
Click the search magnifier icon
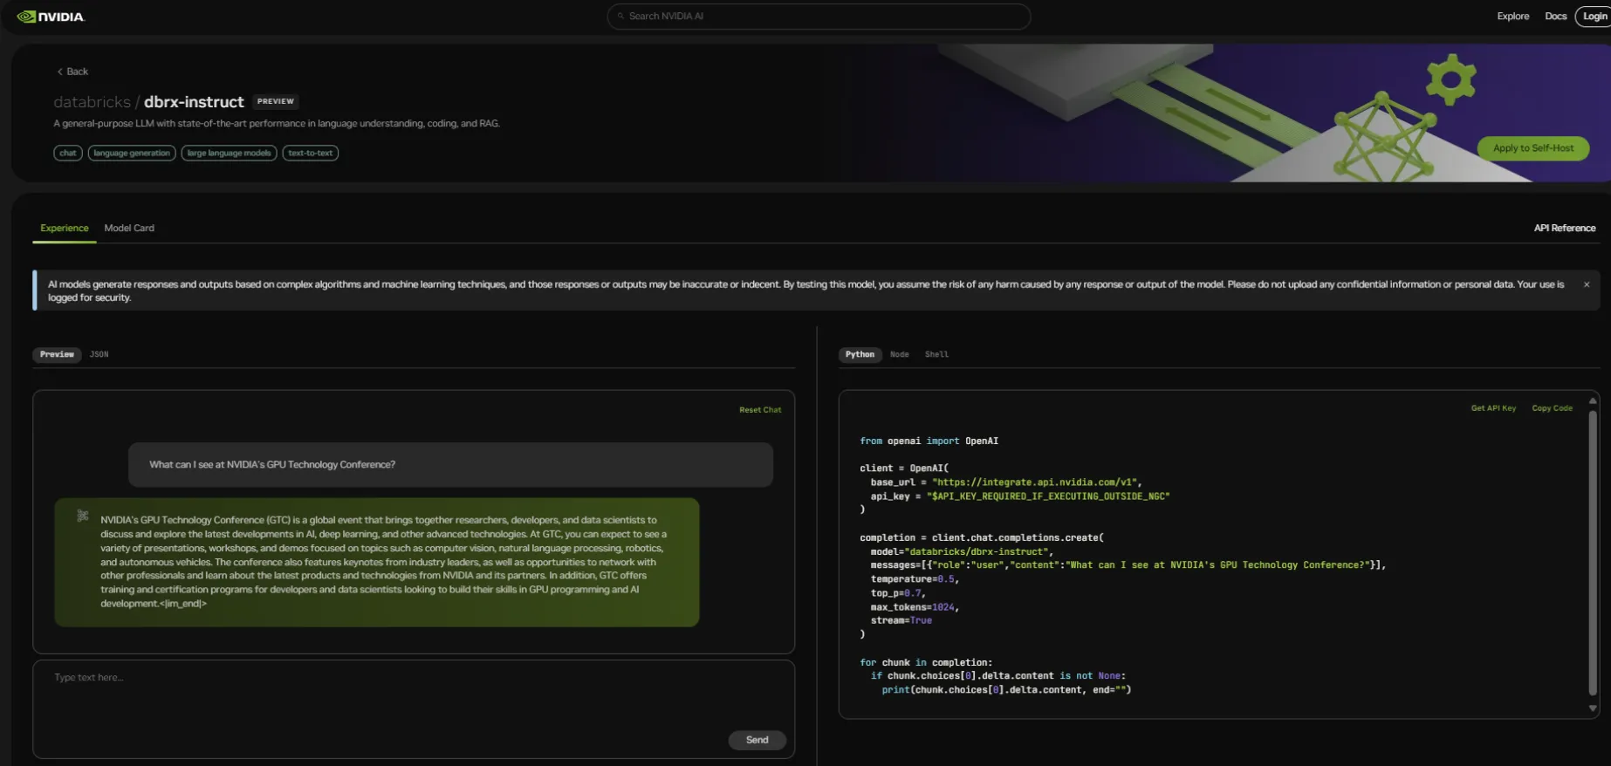pos(620,16)
